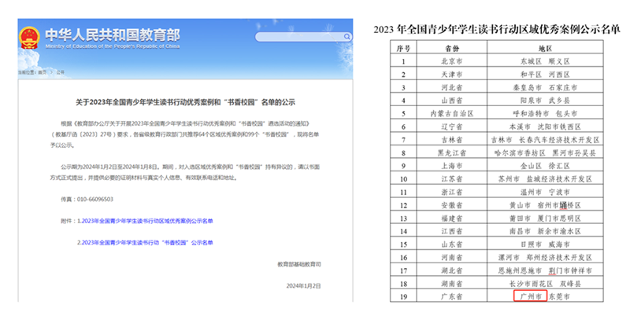Click the 省份 column header

[452, 49]
